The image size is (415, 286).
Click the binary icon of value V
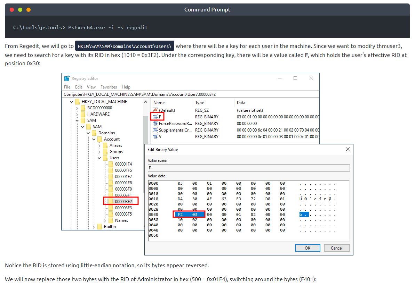click(x=155, y=136)
